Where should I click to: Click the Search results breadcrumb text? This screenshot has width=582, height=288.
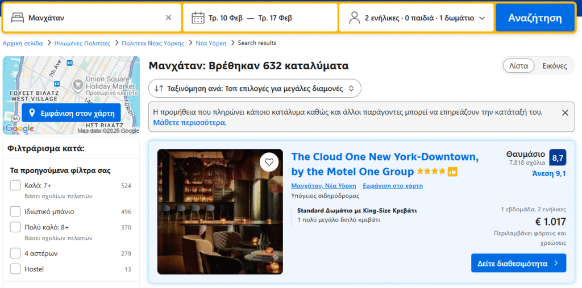coord(257,43)
